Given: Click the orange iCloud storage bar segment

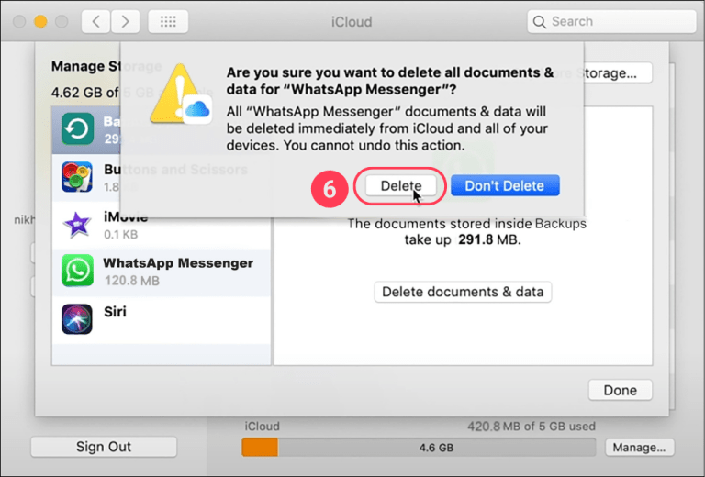Looking at the screenshot, I should point(260,448).
